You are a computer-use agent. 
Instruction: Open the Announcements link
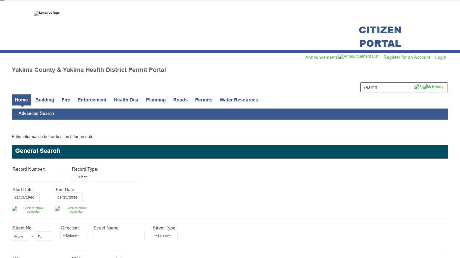[321, 57]
